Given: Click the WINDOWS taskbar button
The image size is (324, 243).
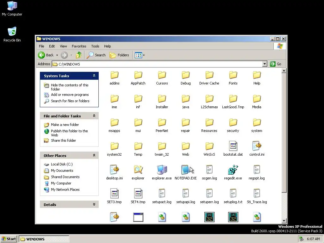Looking at the screenshot, I should point(44,239).
